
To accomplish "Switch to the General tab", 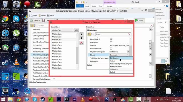I will coord(35,21).
